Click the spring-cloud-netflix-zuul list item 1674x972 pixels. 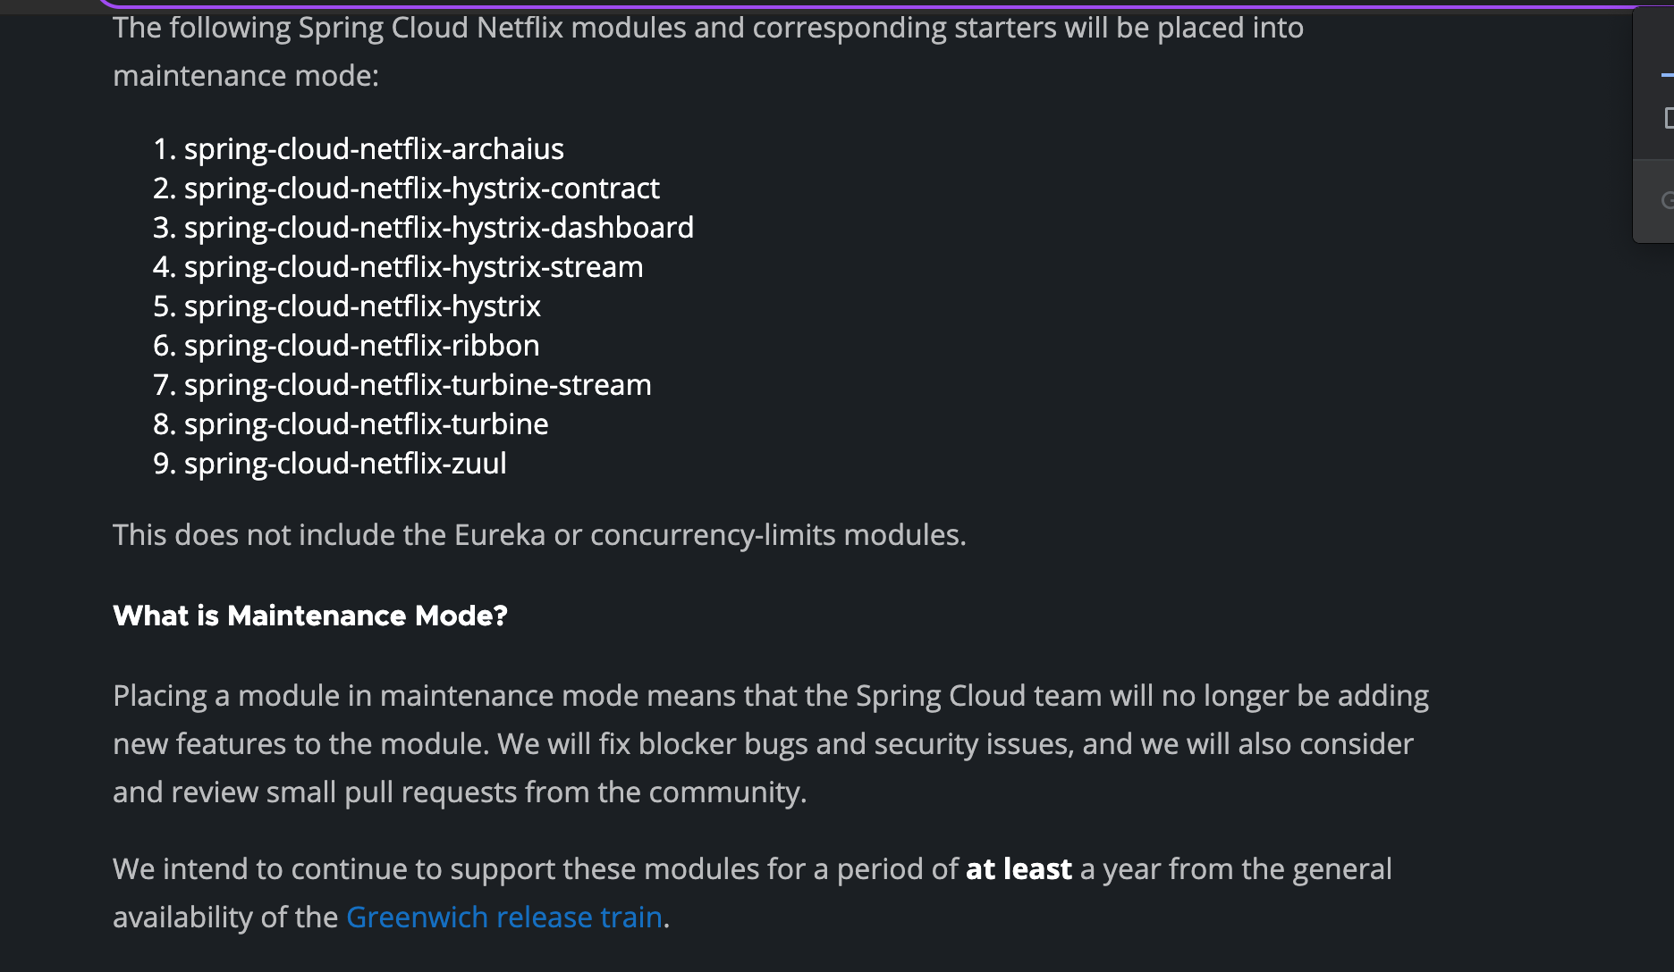click(345, 464)
